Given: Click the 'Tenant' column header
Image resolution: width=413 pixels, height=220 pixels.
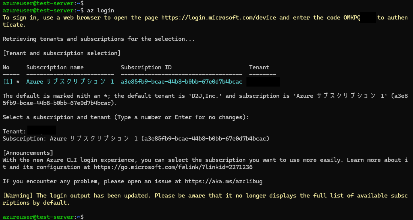Looking at the screenshot, I should (x=259, y=67).
